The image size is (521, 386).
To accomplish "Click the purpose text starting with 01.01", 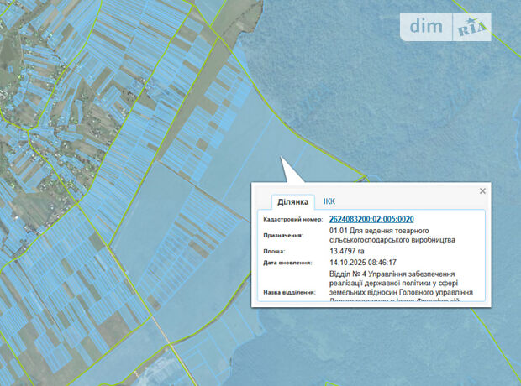I will [391, 235].
